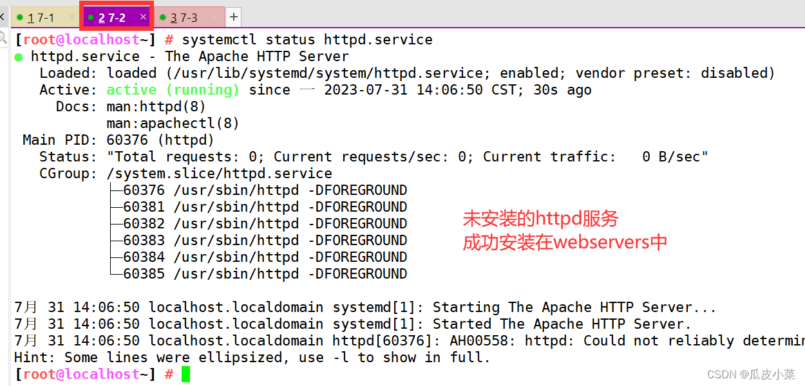Click the green cursor at the bottom prompt
This screenshot has height=386, width=805.
(x=186, y=374)
